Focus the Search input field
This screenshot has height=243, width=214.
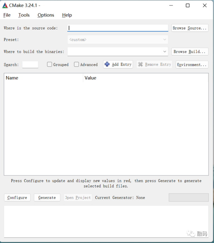tap(30, 65)
